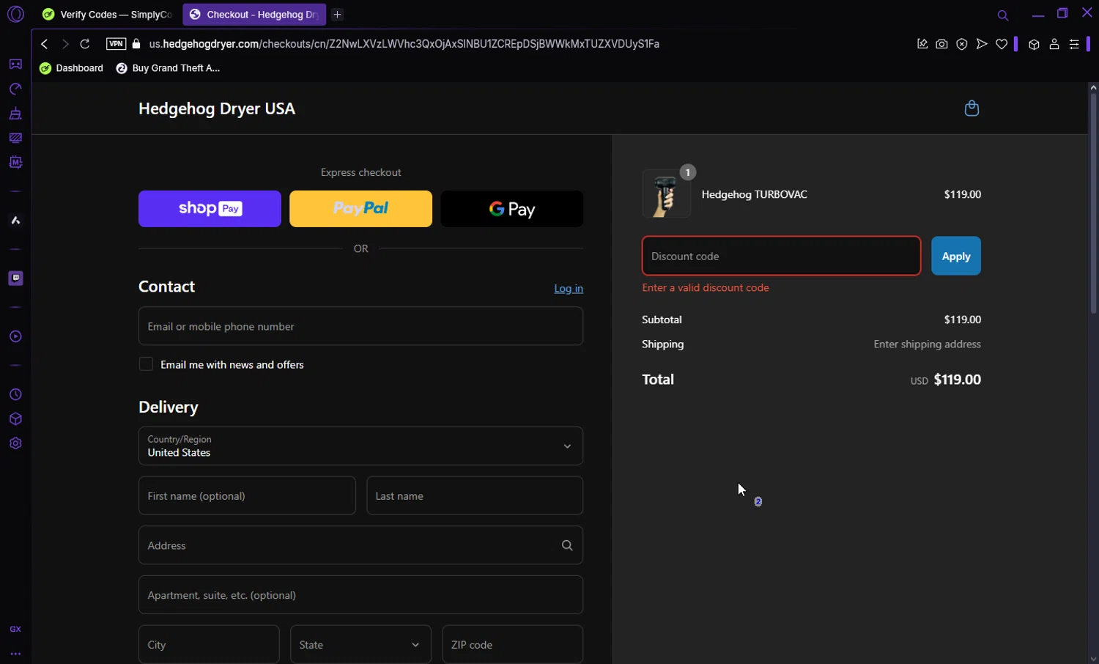The width and height of the screenshot is (1099, 664).
Task: Pay with Shop Pay button
Action: pos(210,209)
